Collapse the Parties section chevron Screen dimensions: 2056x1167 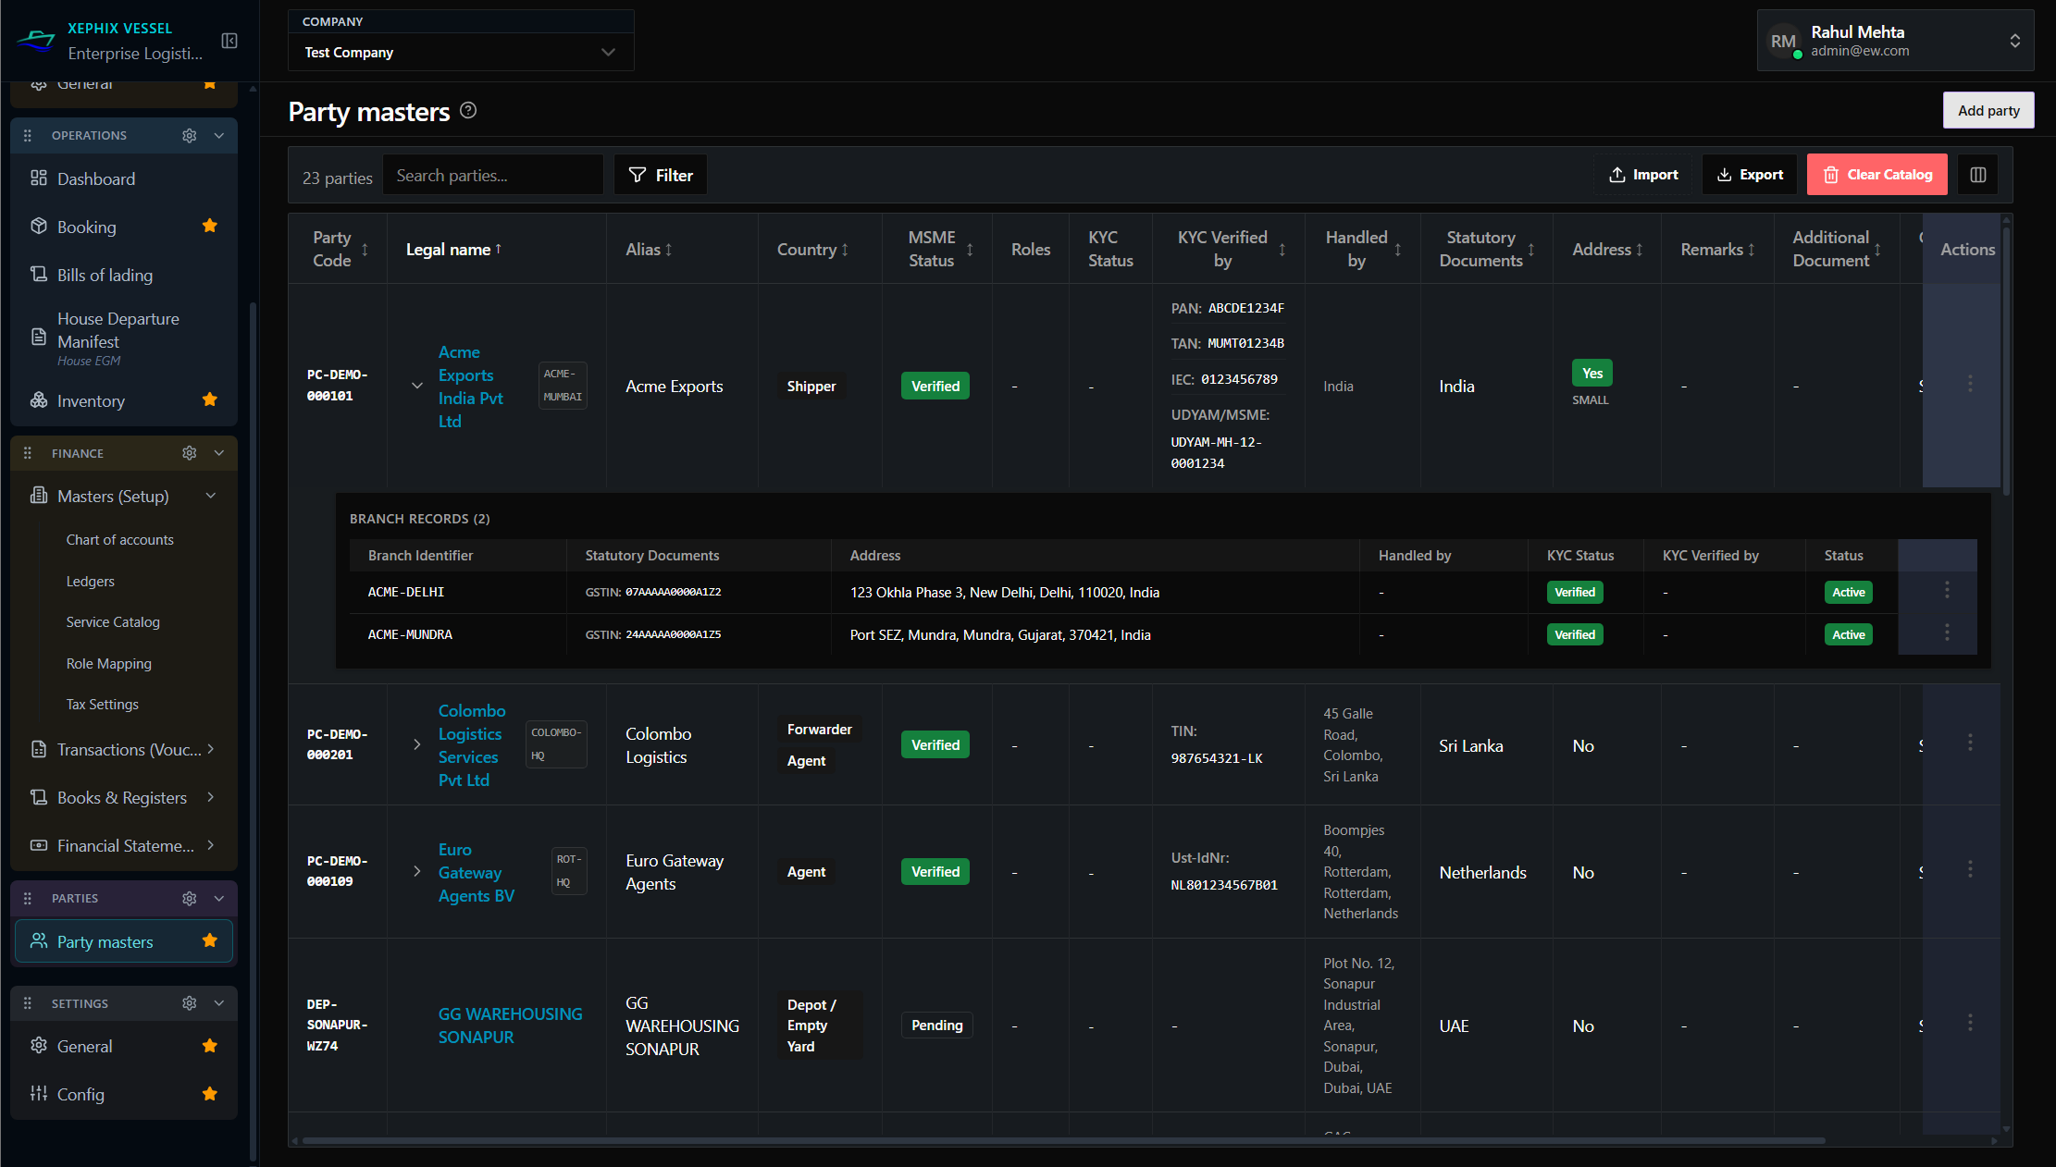[219, 898]
